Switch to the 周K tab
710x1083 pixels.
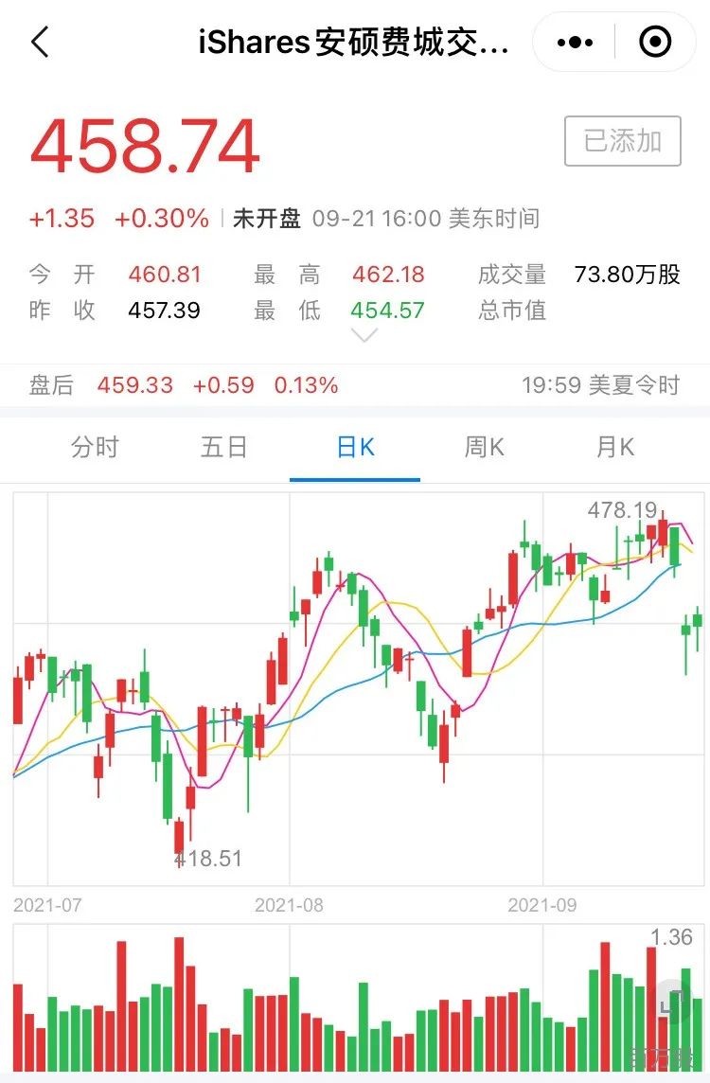point(484,447)
